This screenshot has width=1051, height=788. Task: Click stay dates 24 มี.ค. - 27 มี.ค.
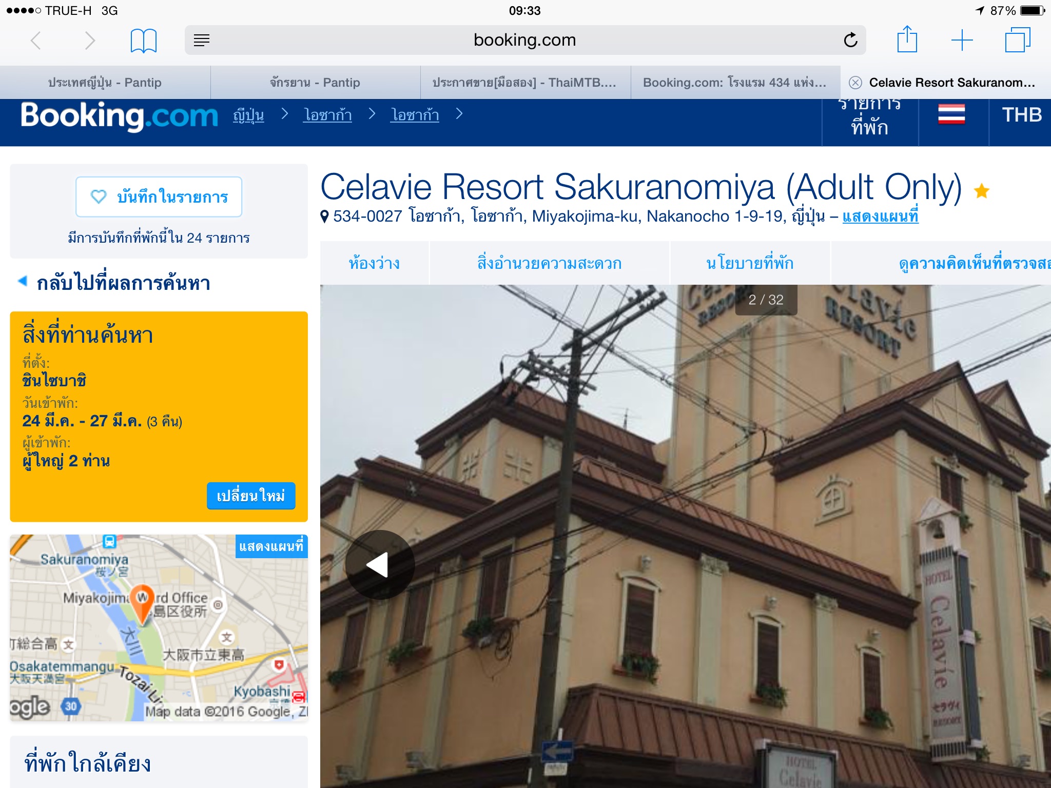click(x=82, y=421)
